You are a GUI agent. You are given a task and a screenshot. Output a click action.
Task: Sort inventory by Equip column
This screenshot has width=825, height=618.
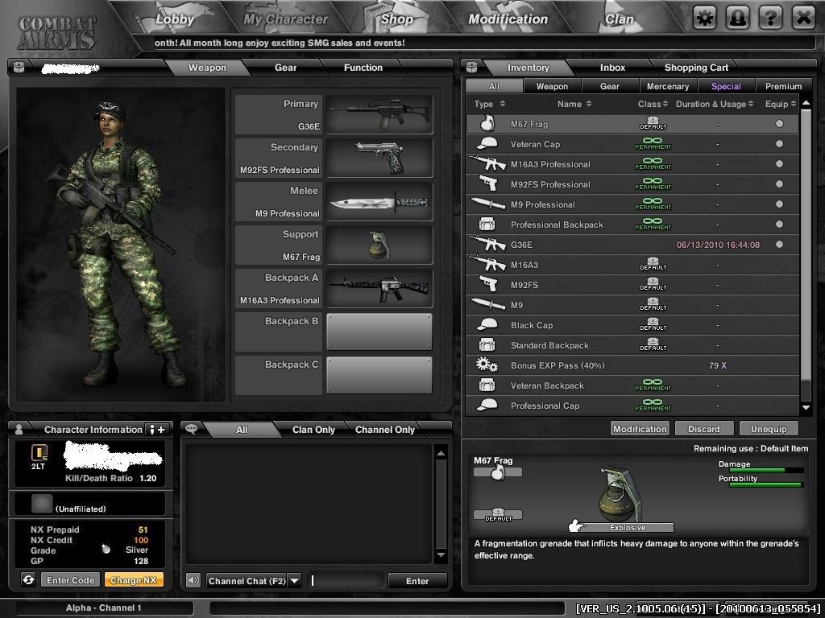tap(780, 104)
